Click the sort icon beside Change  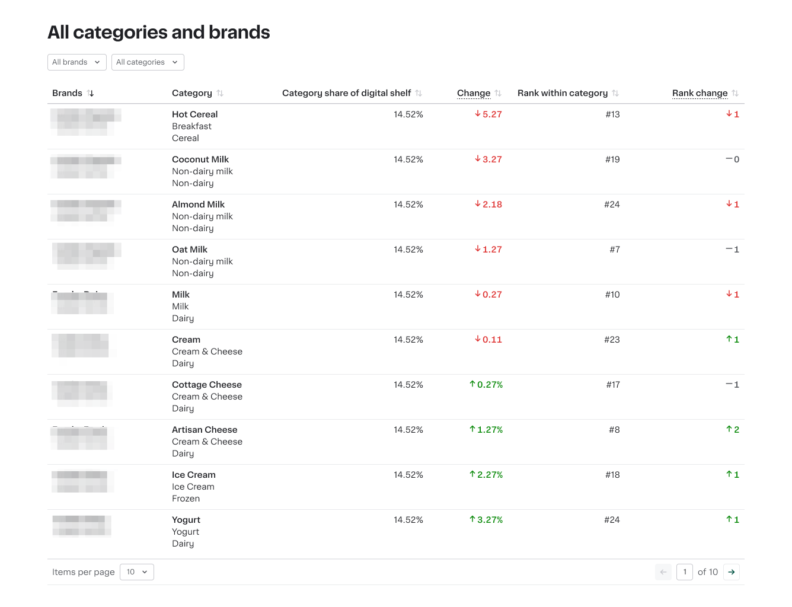click(x=498, y=93)
